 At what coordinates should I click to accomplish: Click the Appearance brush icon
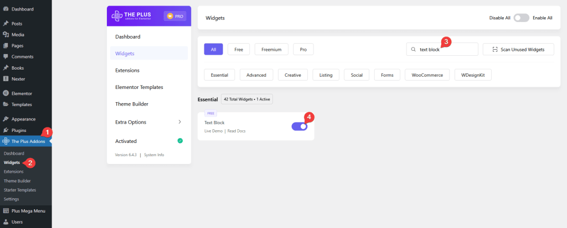click(6, 119)
